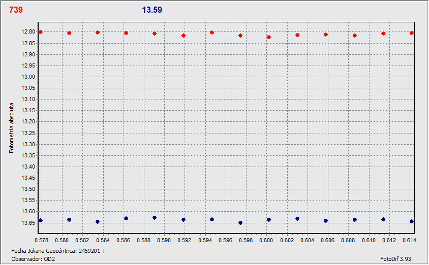Click x-axis label 0.612
This screenshot has width=429, height=265.
[x=389, y=240]
